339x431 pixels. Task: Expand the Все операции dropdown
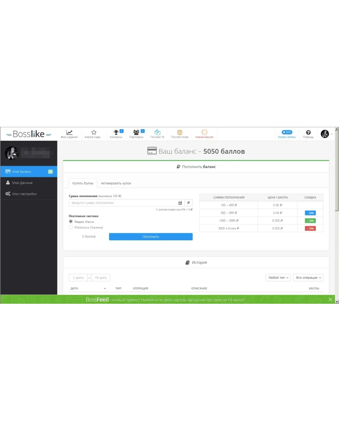[x=308, y=278]
